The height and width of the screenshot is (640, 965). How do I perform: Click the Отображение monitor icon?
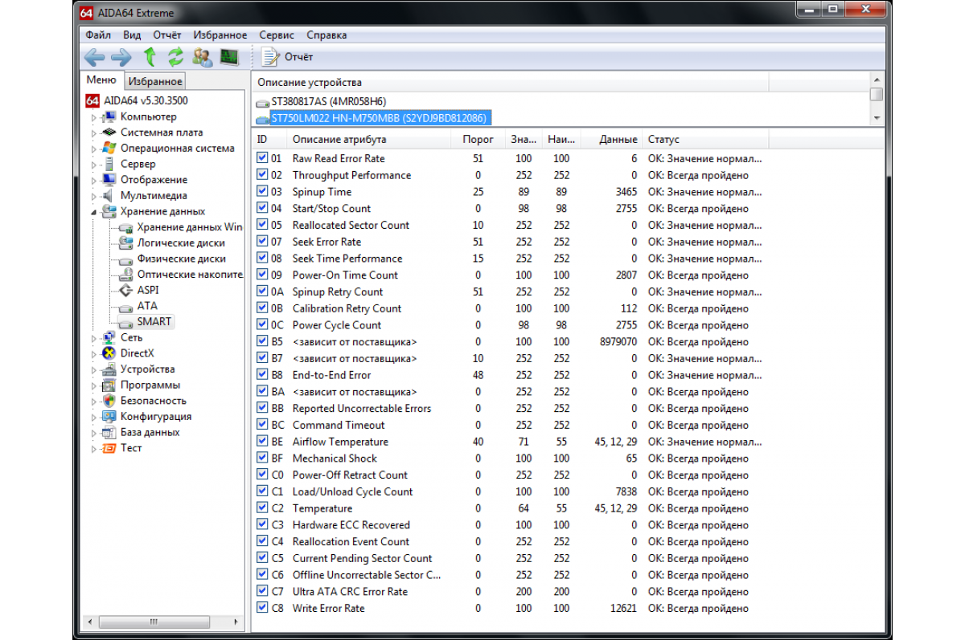[109, 180]
